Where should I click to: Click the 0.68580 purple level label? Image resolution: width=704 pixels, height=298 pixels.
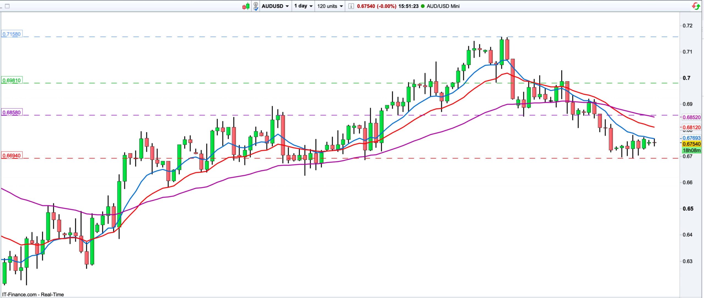coord(12,112)
